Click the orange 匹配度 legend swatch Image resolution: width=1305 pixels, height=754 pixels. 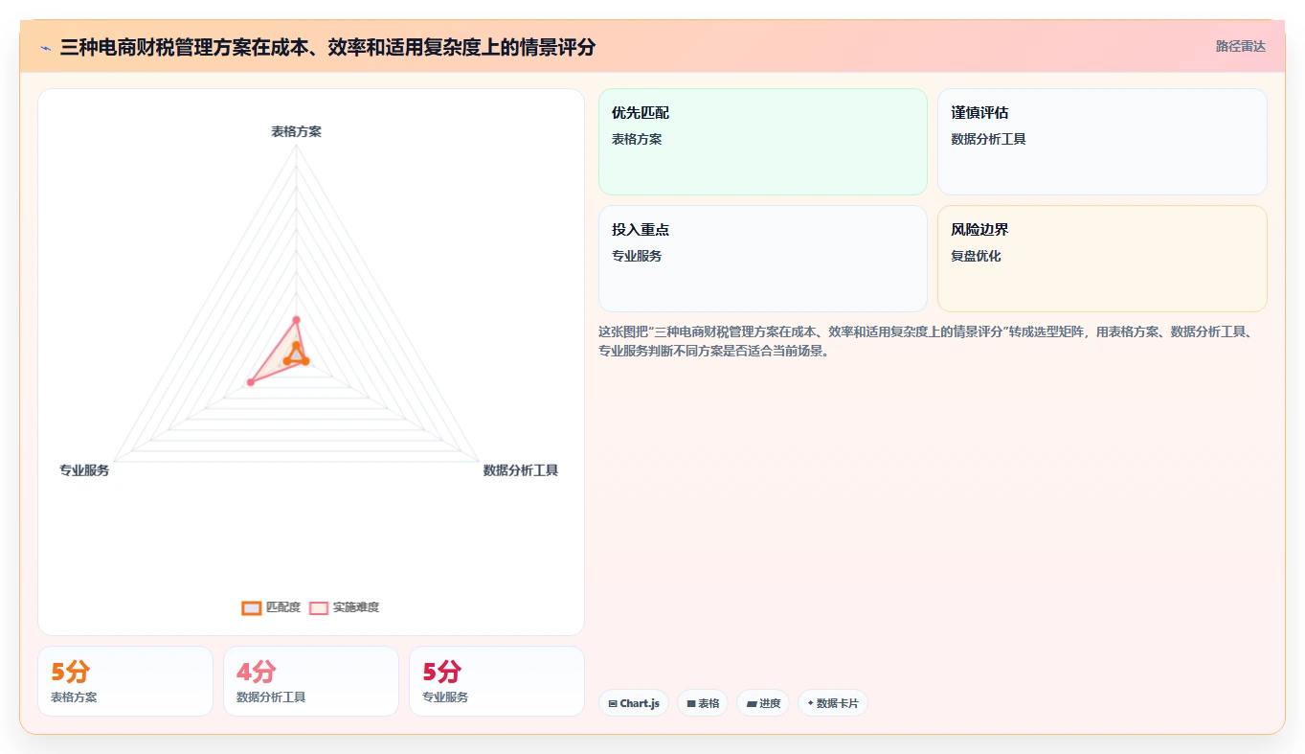pyautogui.click(x=252, y=607)
